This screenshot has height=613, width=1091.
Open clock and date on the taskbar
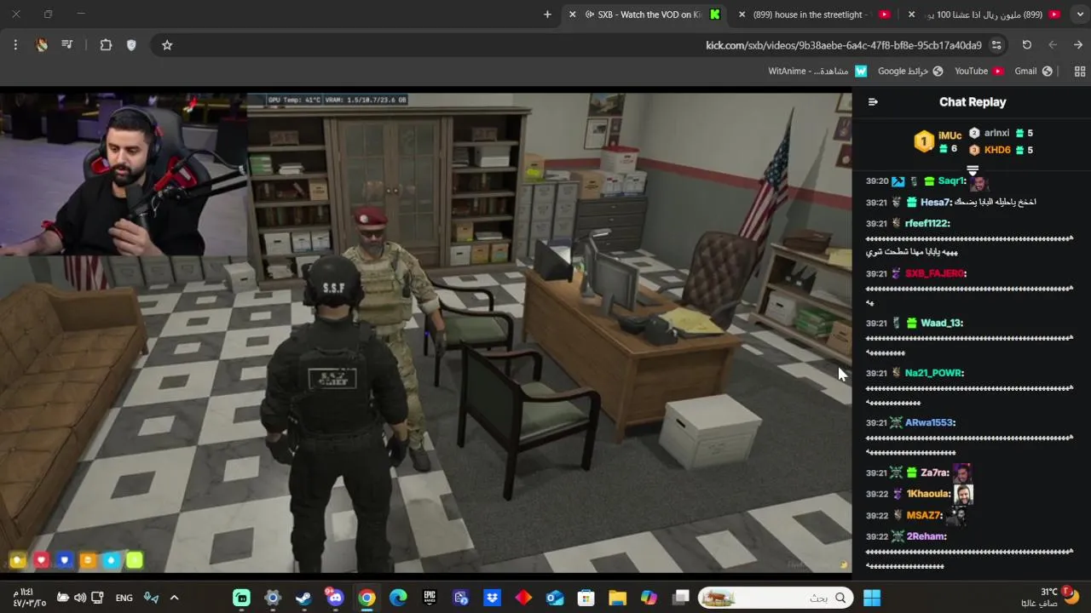[x=29, y=598]
